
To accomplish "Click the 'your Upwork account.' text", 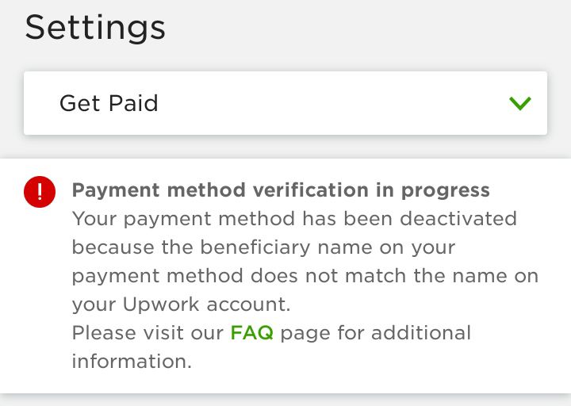I will tap(181, 304).
